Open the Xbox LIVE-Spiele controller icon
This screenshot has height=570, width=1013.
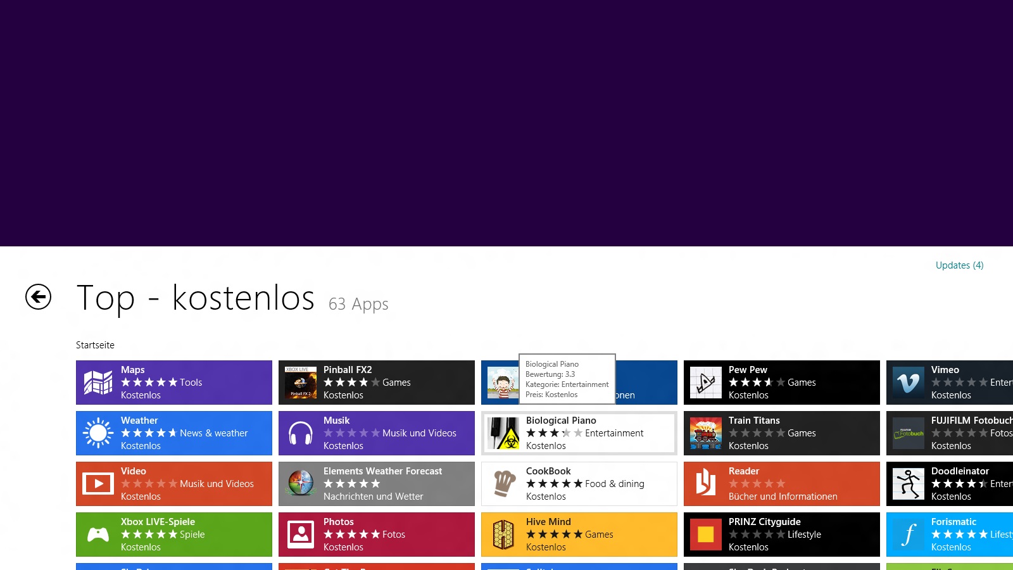click(x=98, y=535)
